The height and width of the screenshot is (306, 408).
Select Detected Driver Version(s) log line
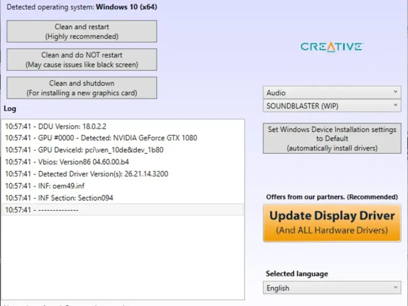pos(122,174)
